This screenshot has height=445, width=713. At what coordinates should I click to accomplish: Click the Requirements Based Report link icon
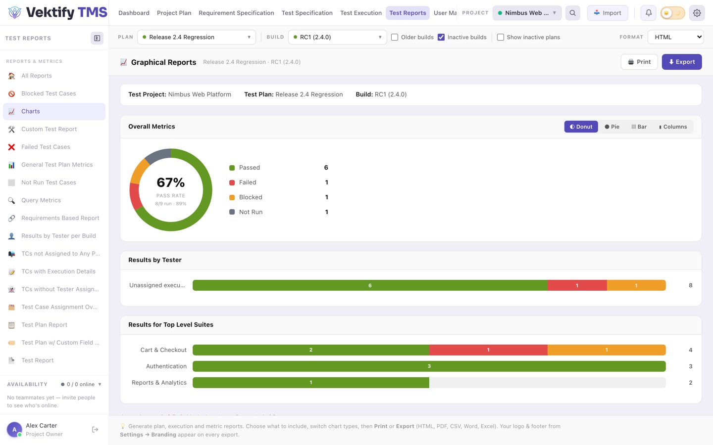click(11, 218)
